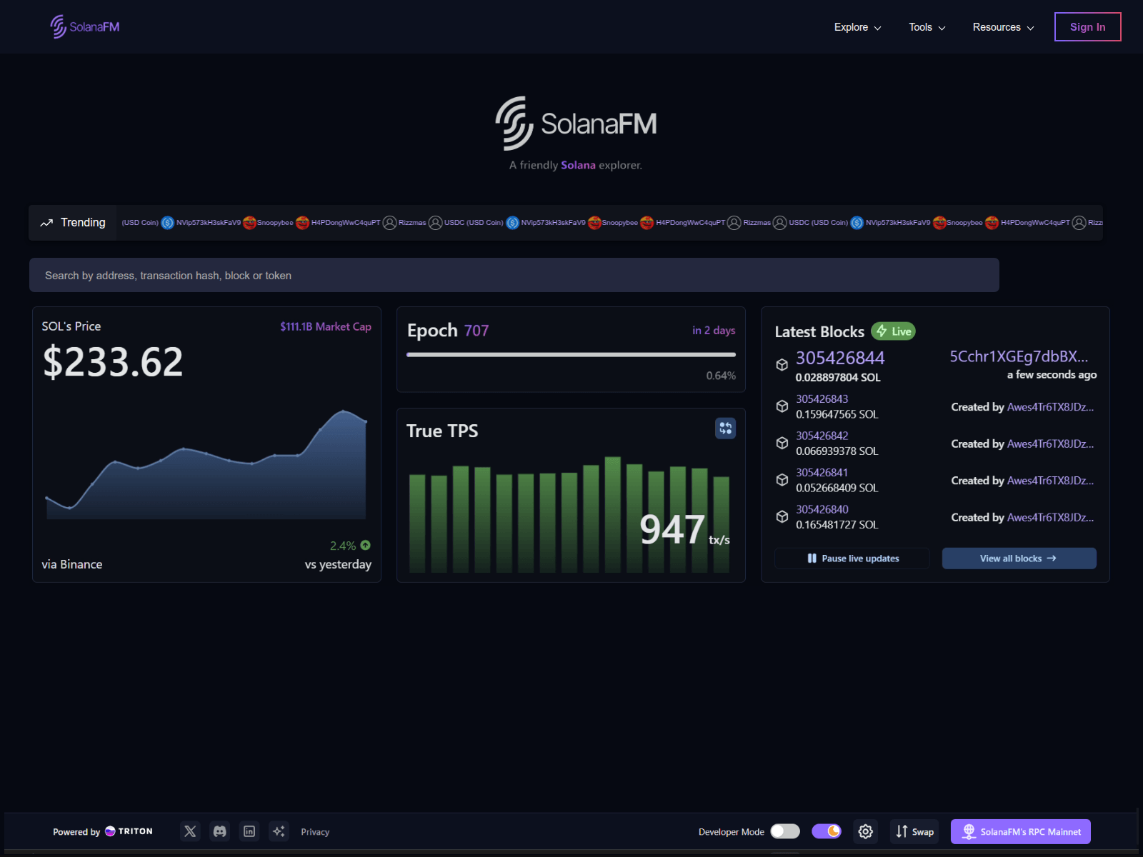
Task: Click the True TPS bar chart
Action: point(569,514)
